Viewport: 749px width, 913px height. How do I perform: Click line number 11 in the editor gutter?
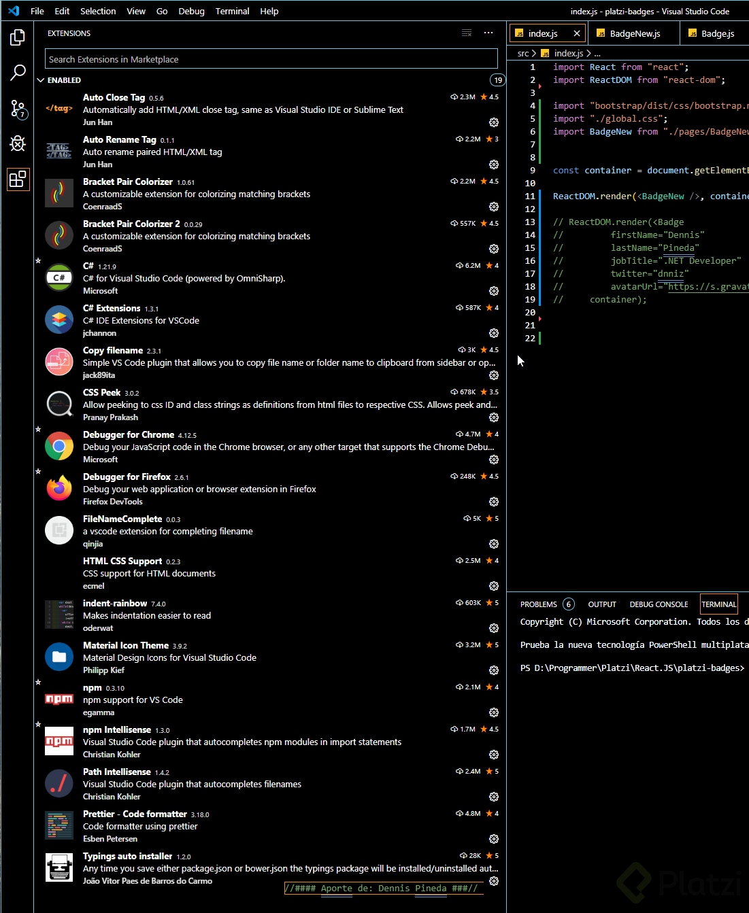click(530, 196)
